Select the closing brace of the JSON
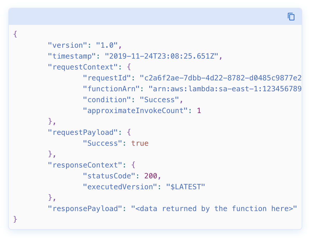310x238 pixels. coord(15,219)
